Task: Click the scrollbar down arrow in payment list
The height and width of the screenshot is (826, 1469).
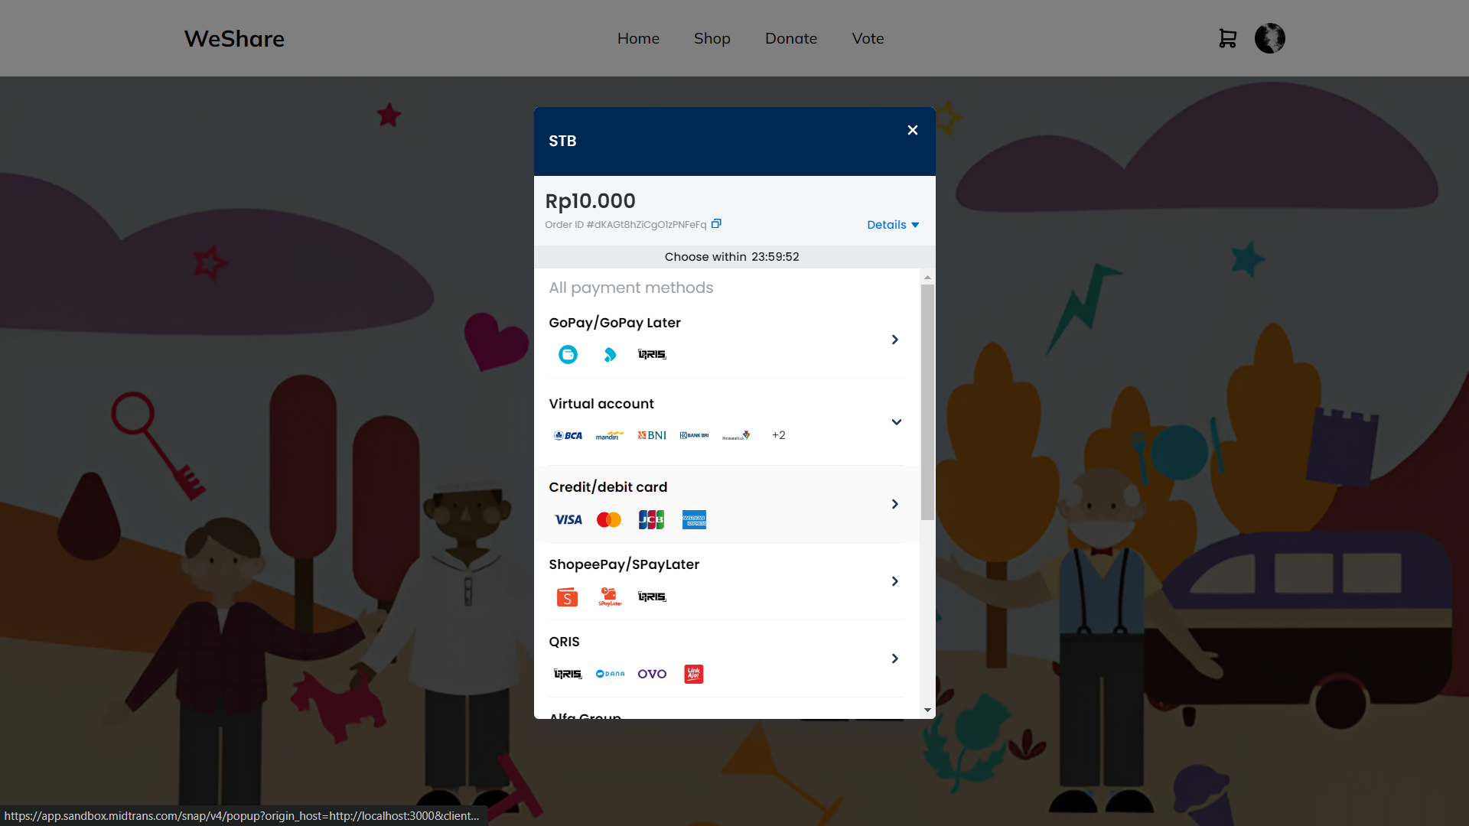Action: pos(927,710)
